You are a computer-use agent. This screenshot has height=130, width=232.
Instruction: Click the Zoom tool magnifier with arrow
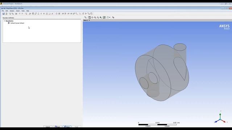pos(95,17)
